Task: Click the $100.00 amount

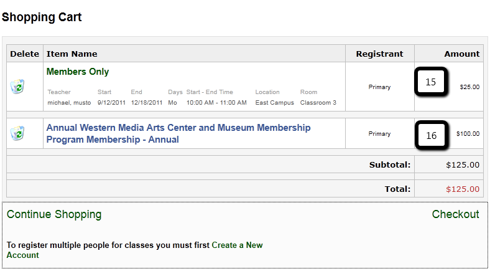Action: point(468,133)
